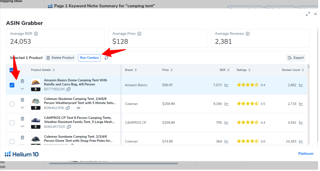Open the Coleman Skydome Camping Tent title
This screenshot has width=320, height=171.
[x=80, y=101]
